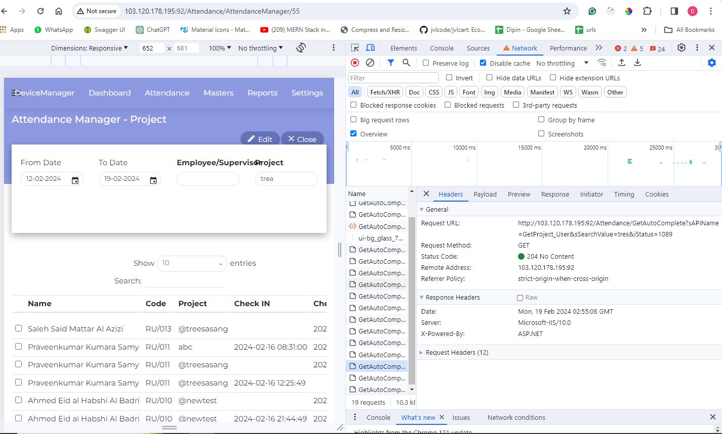Clear the network log
This screenshot has width=722, height=434.
(x=370, y=63)
